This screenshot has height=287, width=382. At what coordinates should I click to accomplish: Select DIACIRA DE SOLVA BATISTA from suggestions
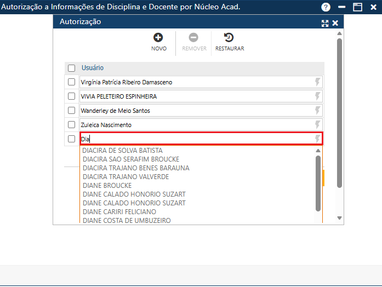pyautogui.click(x=122, y=151)
